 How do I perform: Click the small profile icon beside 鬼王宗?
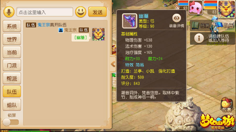(61, 30)
